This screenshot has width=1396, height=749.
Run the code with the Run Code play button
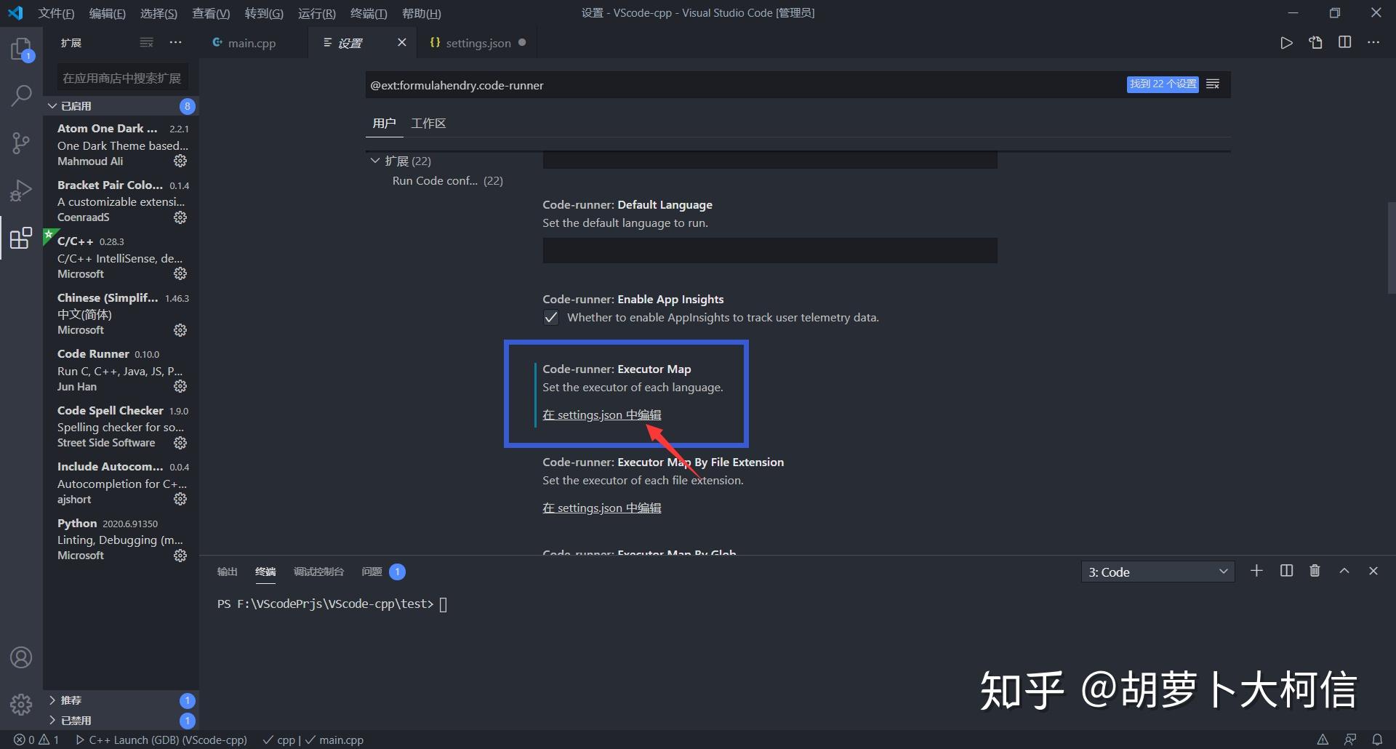pos(1286,42)
